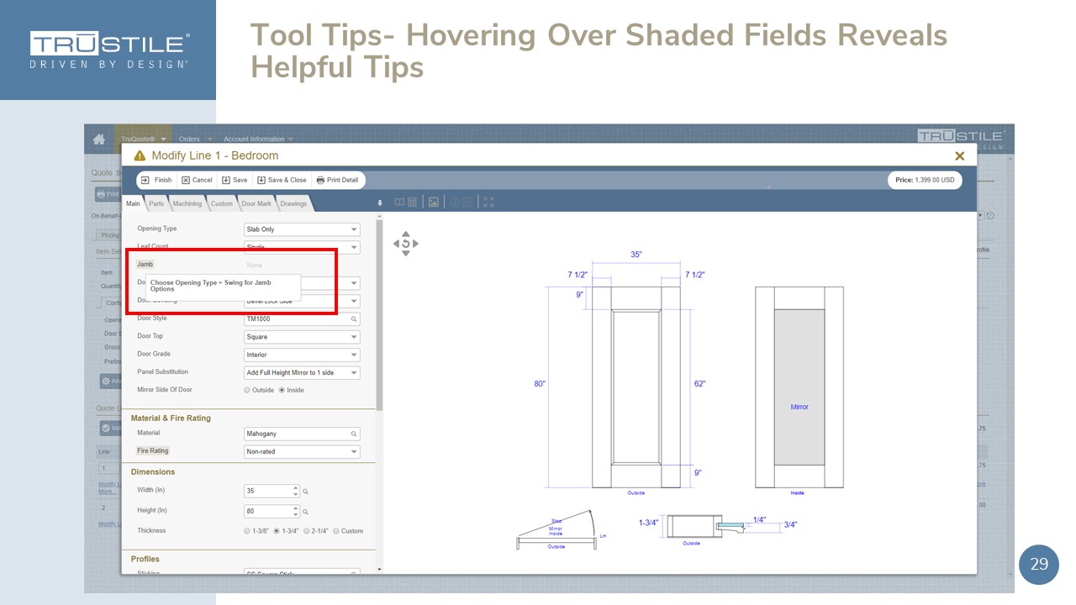This screenshot has width=1076, height=605.
Task: Click the image picture icon in drawing toolbar
Action: pyautogui.click(x=433, y=202)
